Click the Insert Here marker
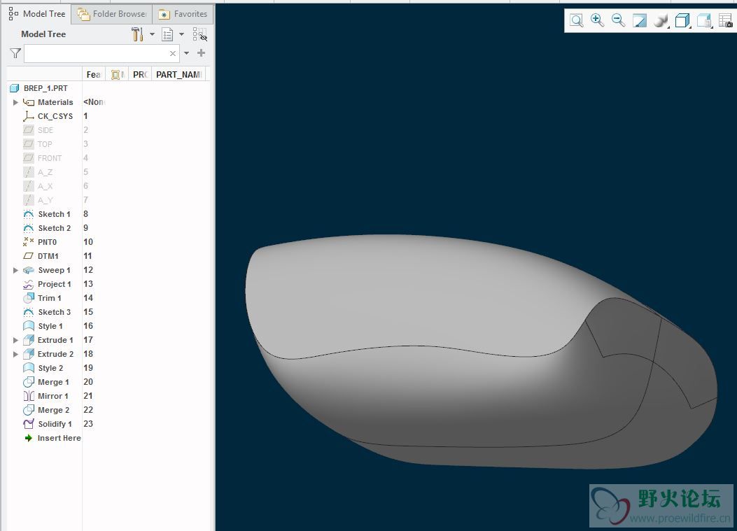737x531 pixels. 59,438
